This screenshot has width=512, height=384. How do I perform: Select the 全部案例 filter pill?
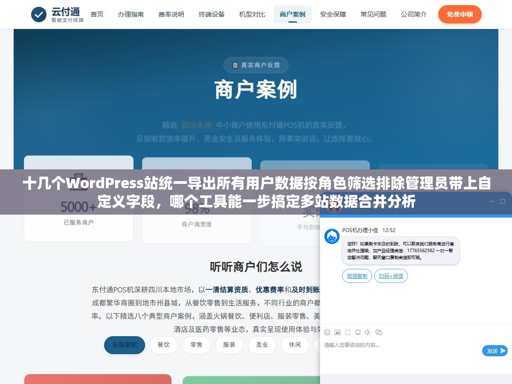point(124,345)
